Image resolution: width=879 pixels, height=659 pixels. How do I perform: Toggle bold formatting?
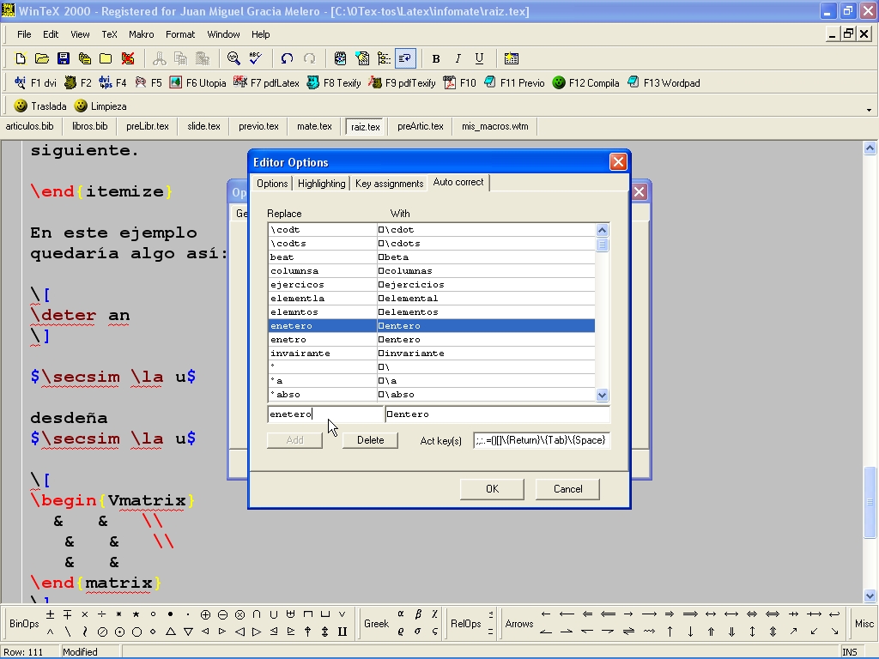click(x=436, y=58)
